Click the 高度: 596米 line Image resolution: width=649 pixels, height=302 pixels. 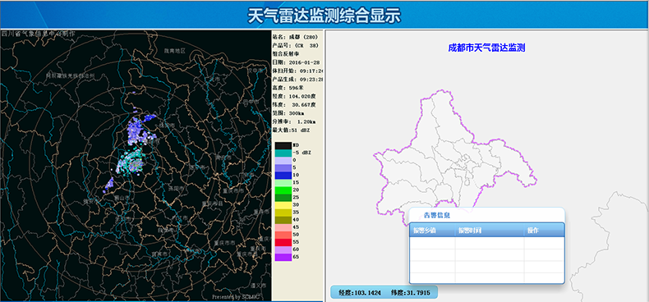[x=288, y=88]
